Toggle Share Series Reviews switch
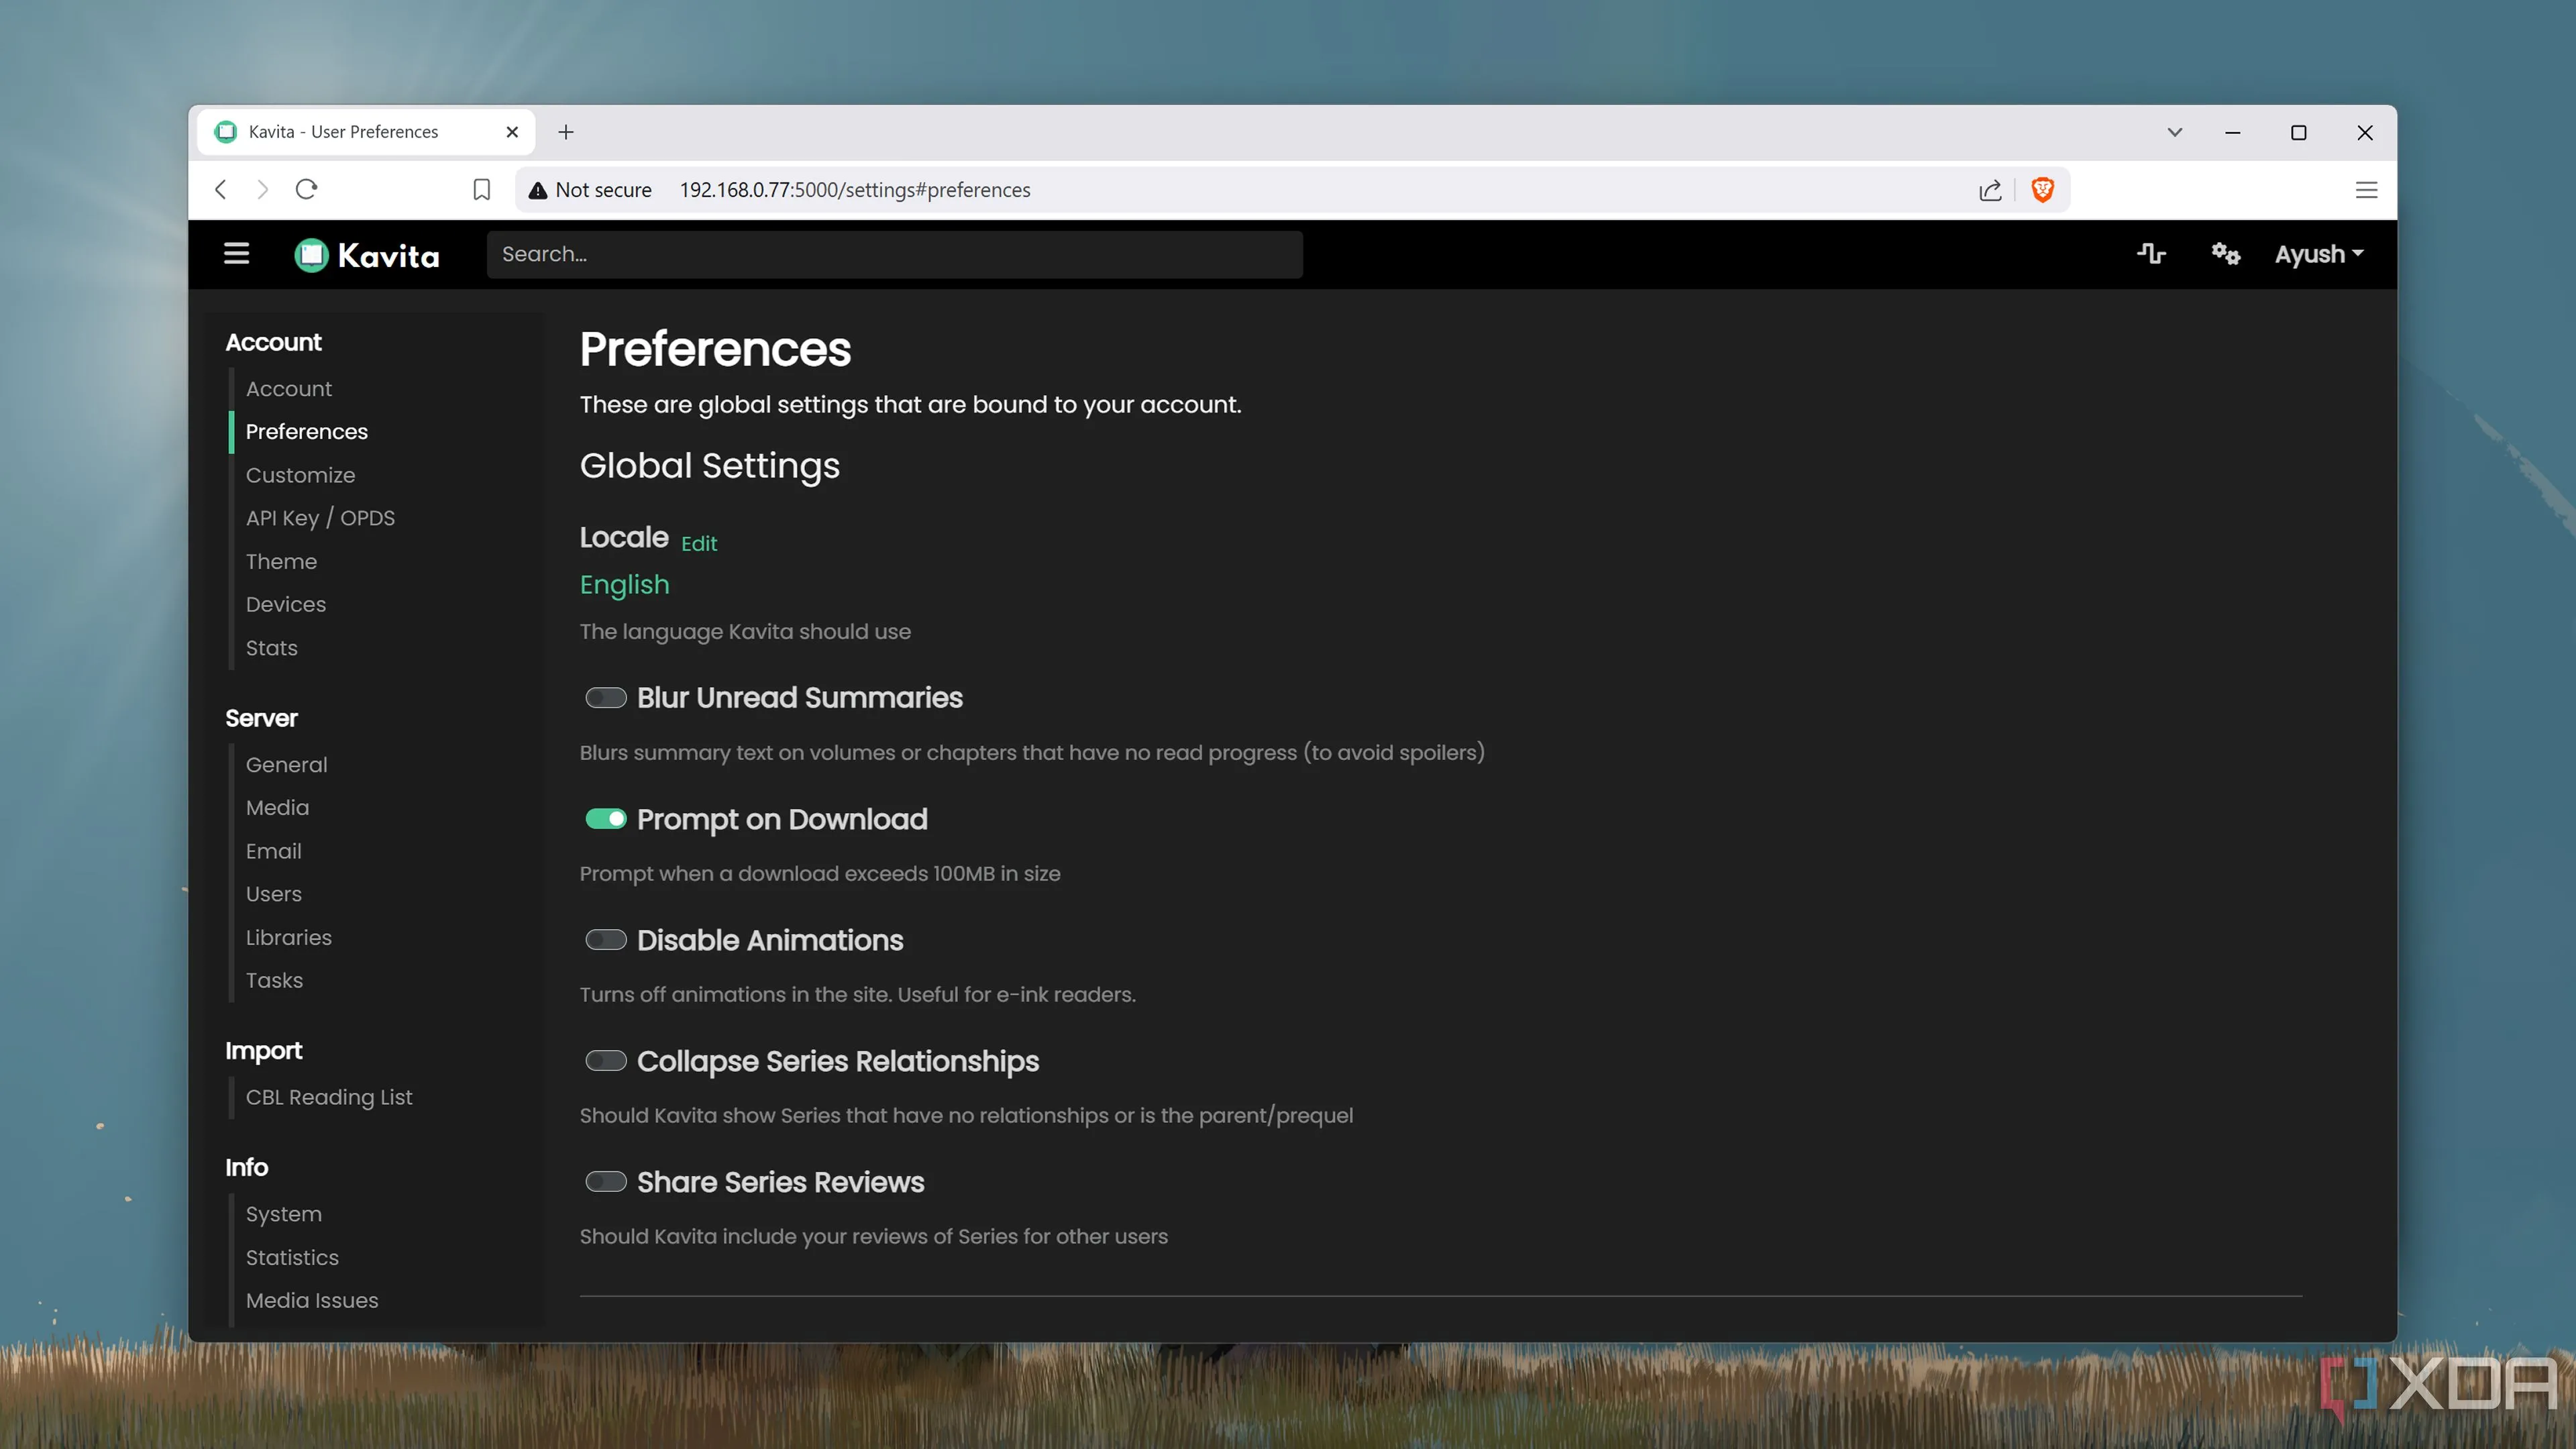 click(x=606, y=1182)
